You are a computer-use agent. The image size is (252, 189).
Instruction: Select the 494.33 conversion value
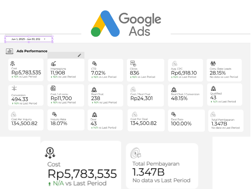pos(20,99)
